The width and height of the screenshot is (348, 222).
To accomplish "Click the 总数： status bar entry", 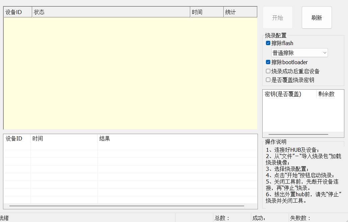I will pyautogui.click(x=232, y=218).
